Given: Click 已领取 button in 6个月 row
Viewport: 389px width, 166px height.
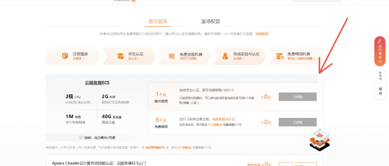Looking at the screenshot, I should [297, 122].
